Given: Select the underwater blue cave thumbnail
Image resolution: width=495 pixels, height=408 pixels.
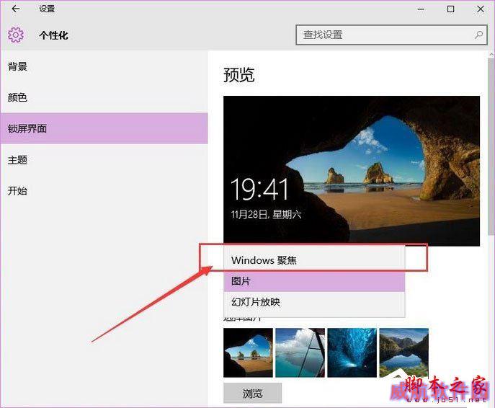Looking at the screenshot, I should coord(352,352).
